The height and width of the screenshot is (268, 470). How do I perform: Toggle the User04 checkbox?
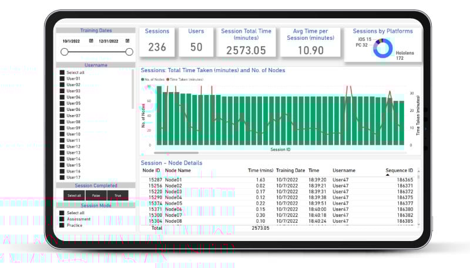[x=62, y=97]
